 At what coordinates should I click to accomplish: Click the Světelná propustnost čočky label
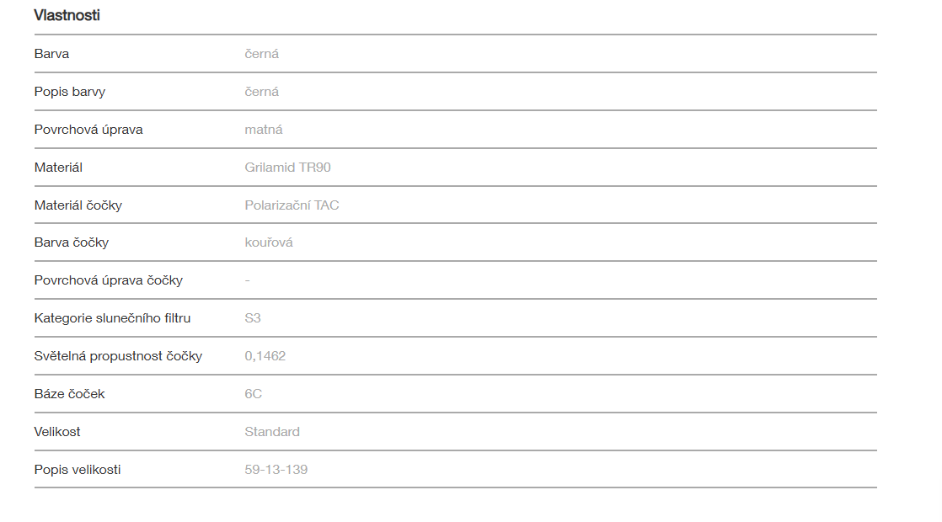(x=118, y=356)
